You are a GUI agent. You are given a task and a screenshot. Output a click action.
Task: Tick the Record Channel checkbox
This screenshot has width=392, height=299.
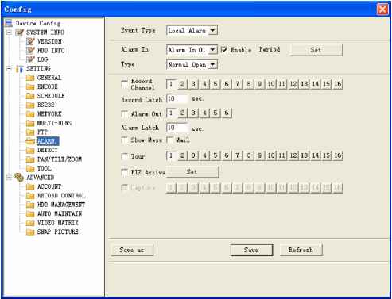(x=124, y=84)
